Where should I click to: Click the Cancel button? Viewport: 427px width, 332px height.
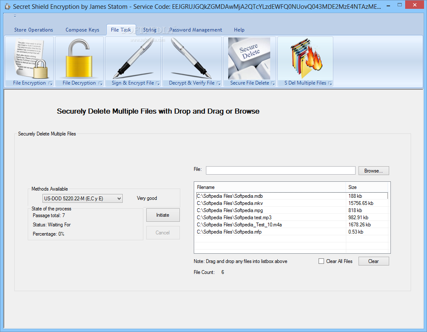pos(163,233)
